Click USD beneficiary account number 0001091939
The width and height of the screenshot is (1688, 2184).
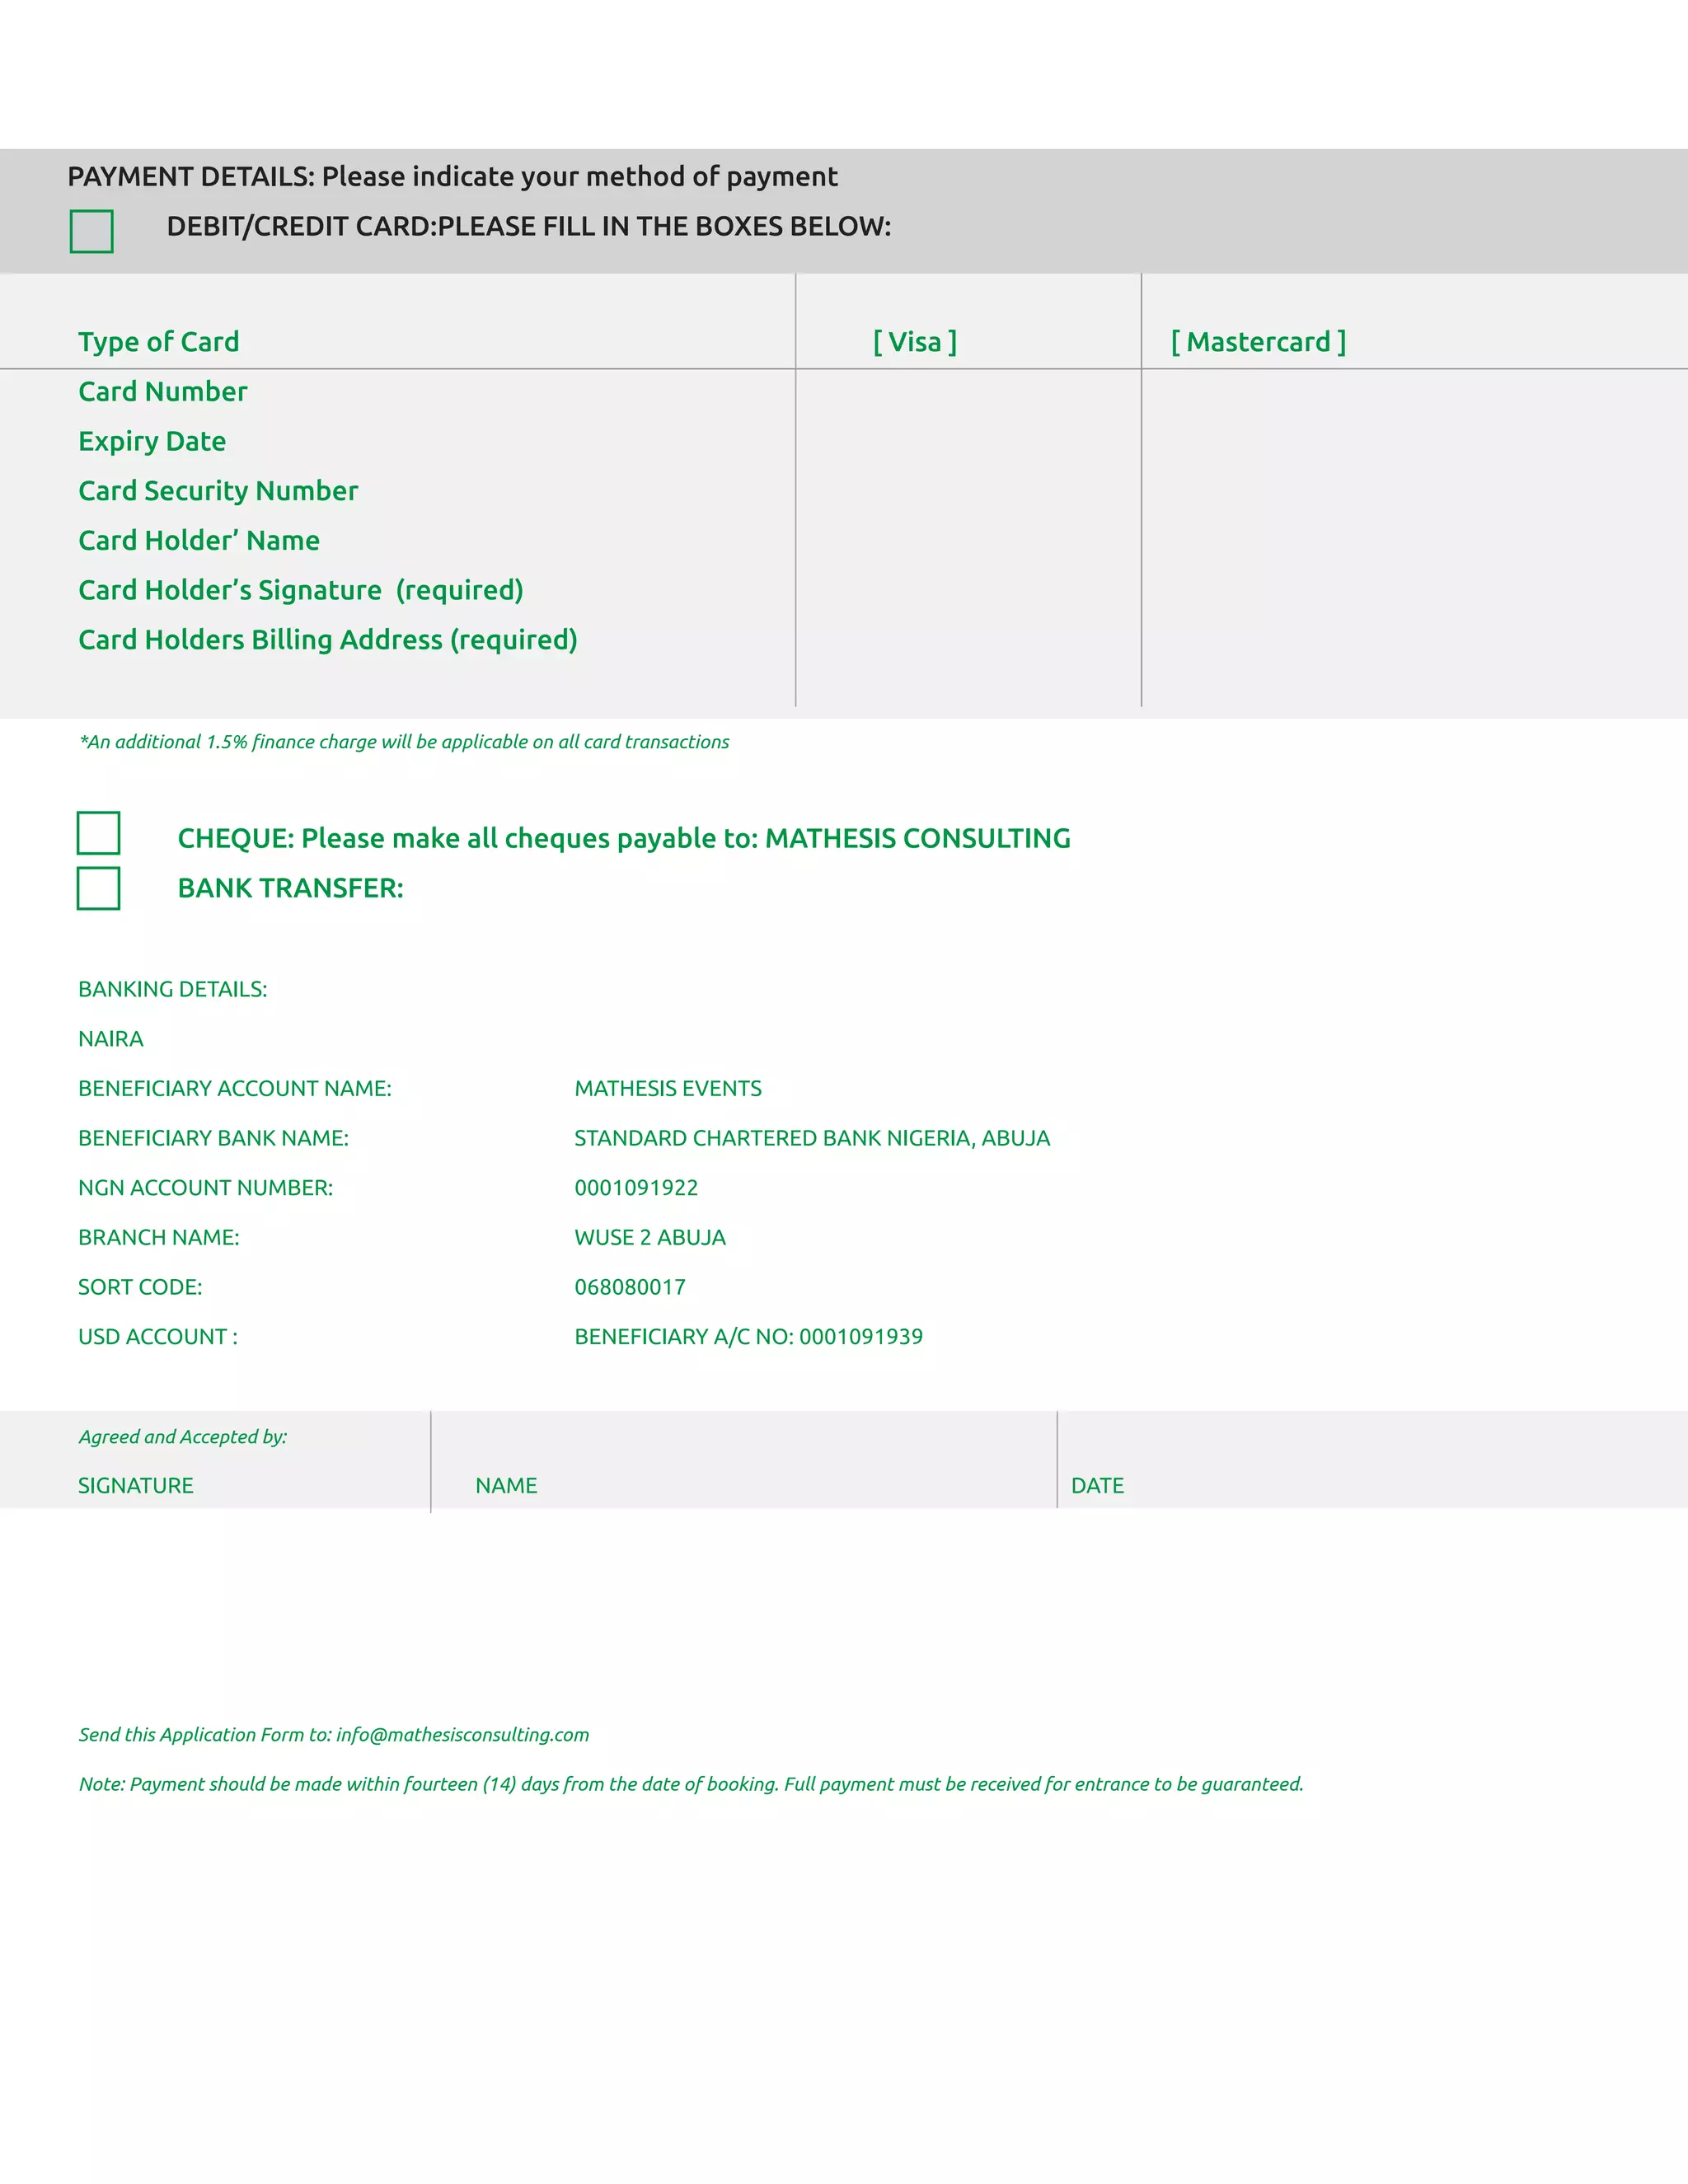tap(860, 1337)
